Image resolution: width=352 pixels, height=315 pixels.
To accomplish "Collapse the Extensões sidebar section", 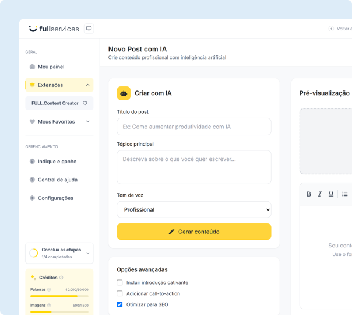I will coord(87,85).
